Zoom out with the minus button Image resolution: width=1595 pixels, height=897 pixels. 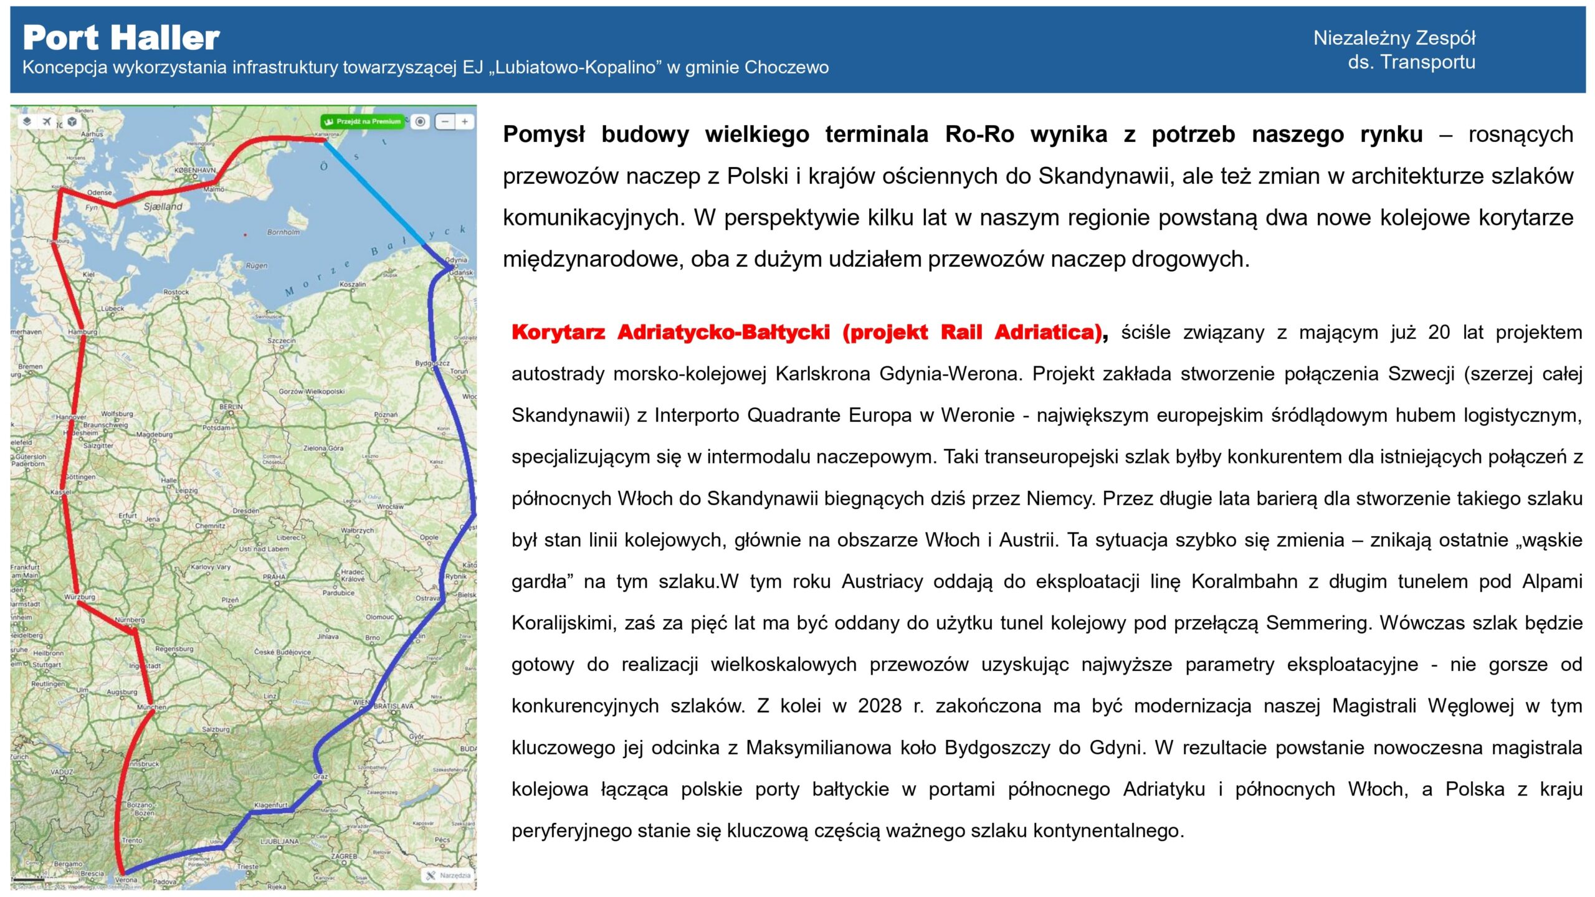coord(445,121)
